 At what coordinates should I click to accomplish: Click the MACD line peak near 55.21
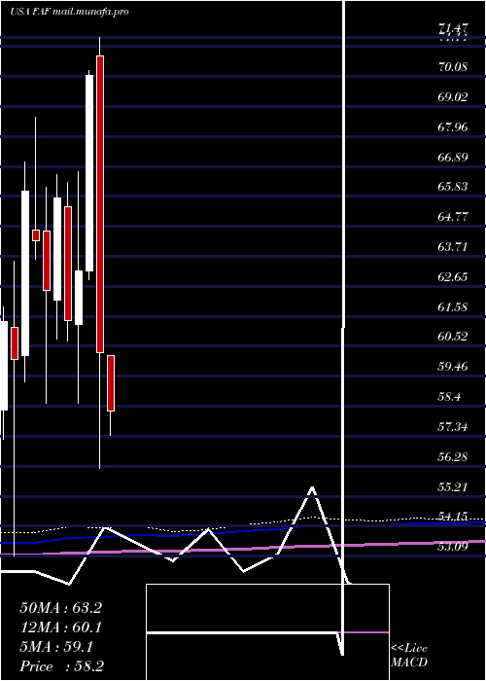312,488
